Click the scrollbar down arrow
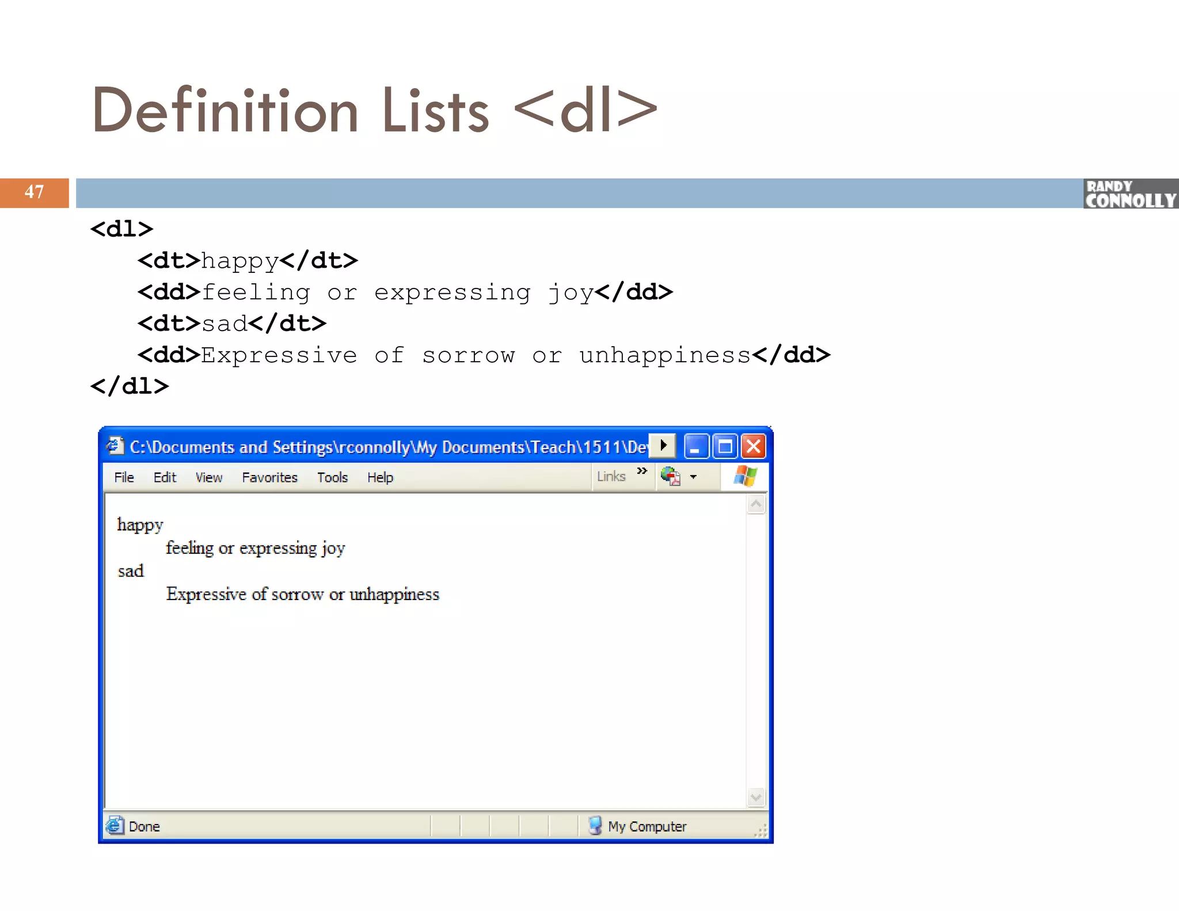The height and width of the screenshot is (911, 1179). point(756,798)
